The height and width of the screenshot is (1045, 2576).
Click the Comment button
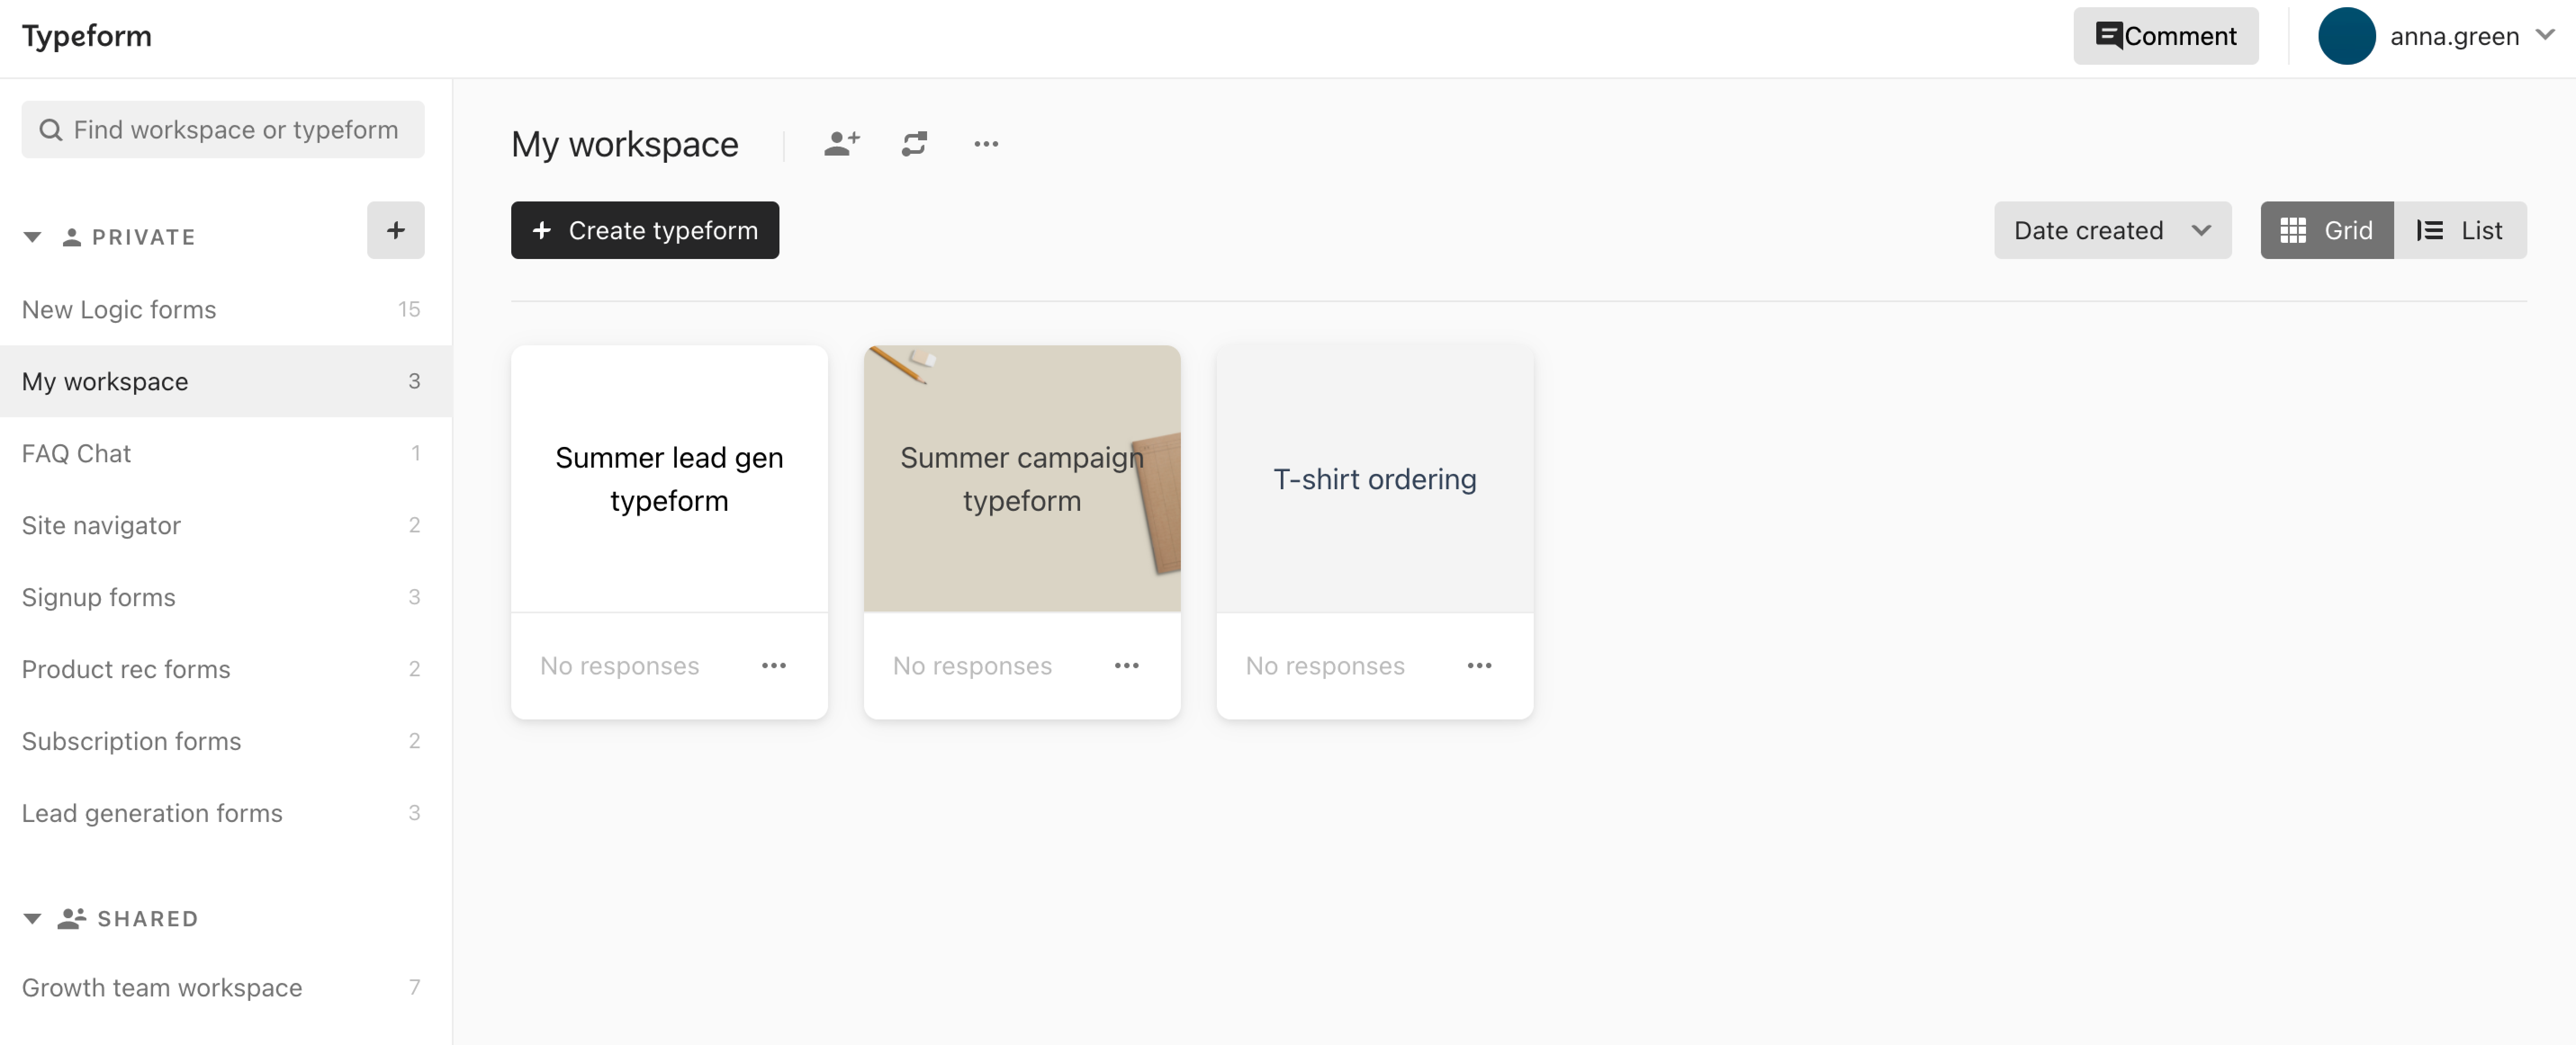2165,36
